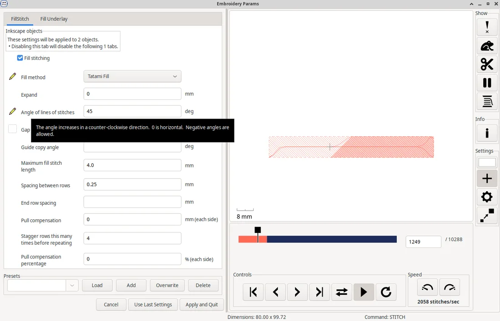Image resolution: width=500 pixels, height=321 pixels.
Task: Expand the Presets combo box arrow
Action: click(72, 285)
